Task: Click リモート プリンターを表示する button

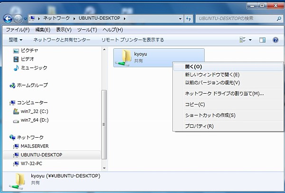Action: (x=133, y=40)
